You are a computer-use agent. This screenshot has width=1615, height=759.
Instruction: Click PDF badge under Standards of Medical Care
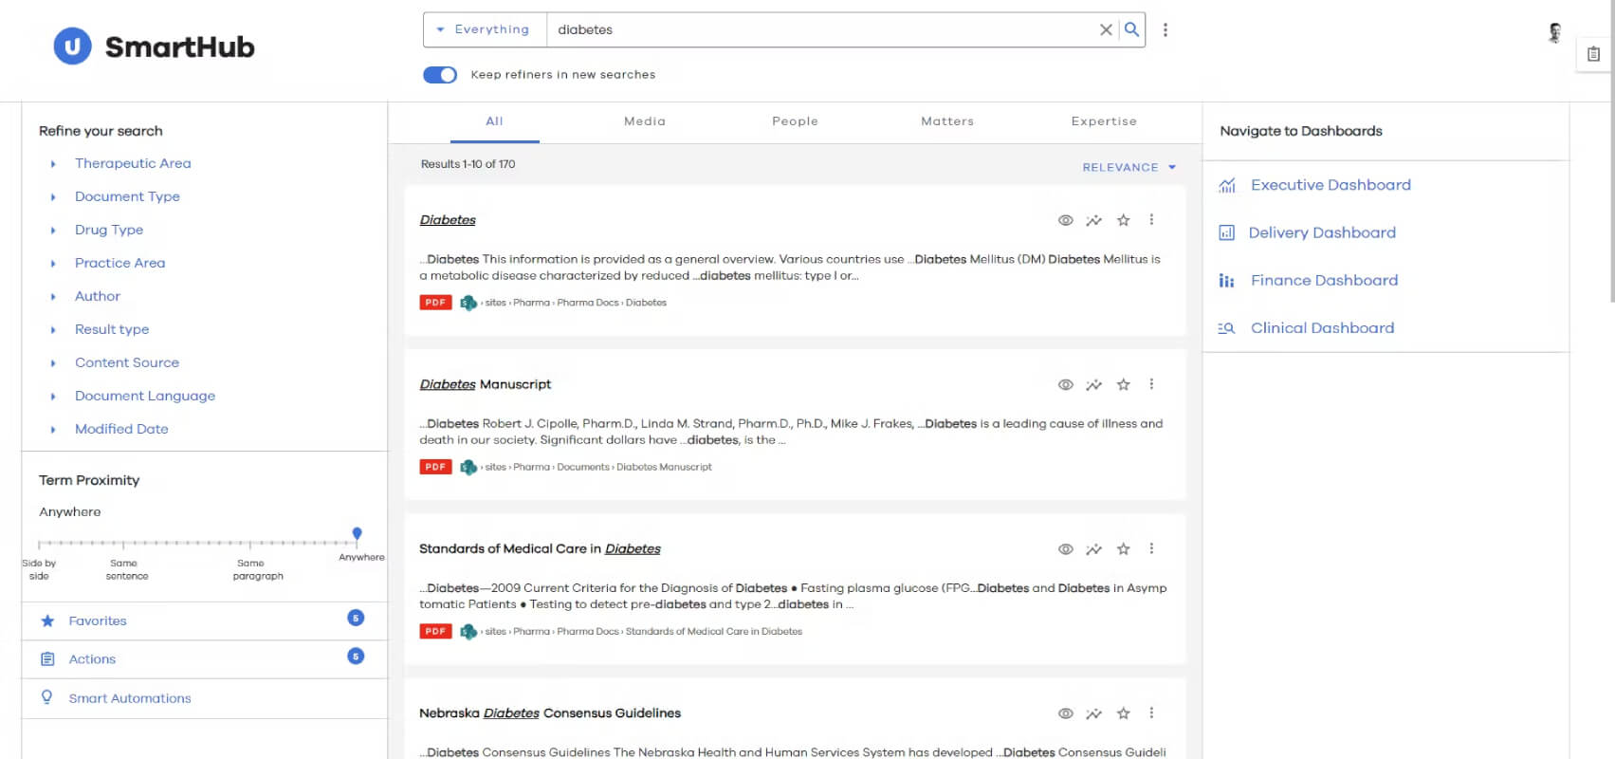[x=435, y=631]
